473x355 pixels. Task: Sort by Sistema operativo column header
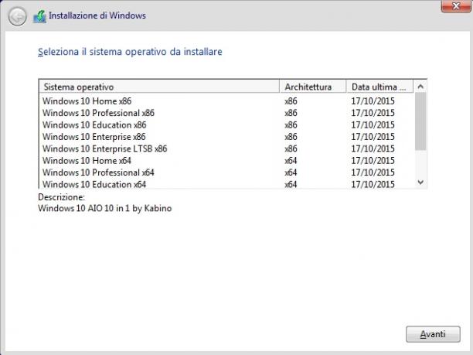pos(159,87)
